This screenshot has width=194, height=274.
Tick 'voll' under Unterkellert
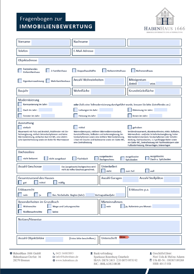point(147,171)
